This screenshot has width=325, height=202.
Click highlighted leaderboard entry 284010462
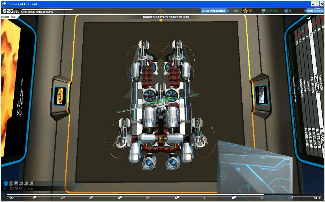316,83
